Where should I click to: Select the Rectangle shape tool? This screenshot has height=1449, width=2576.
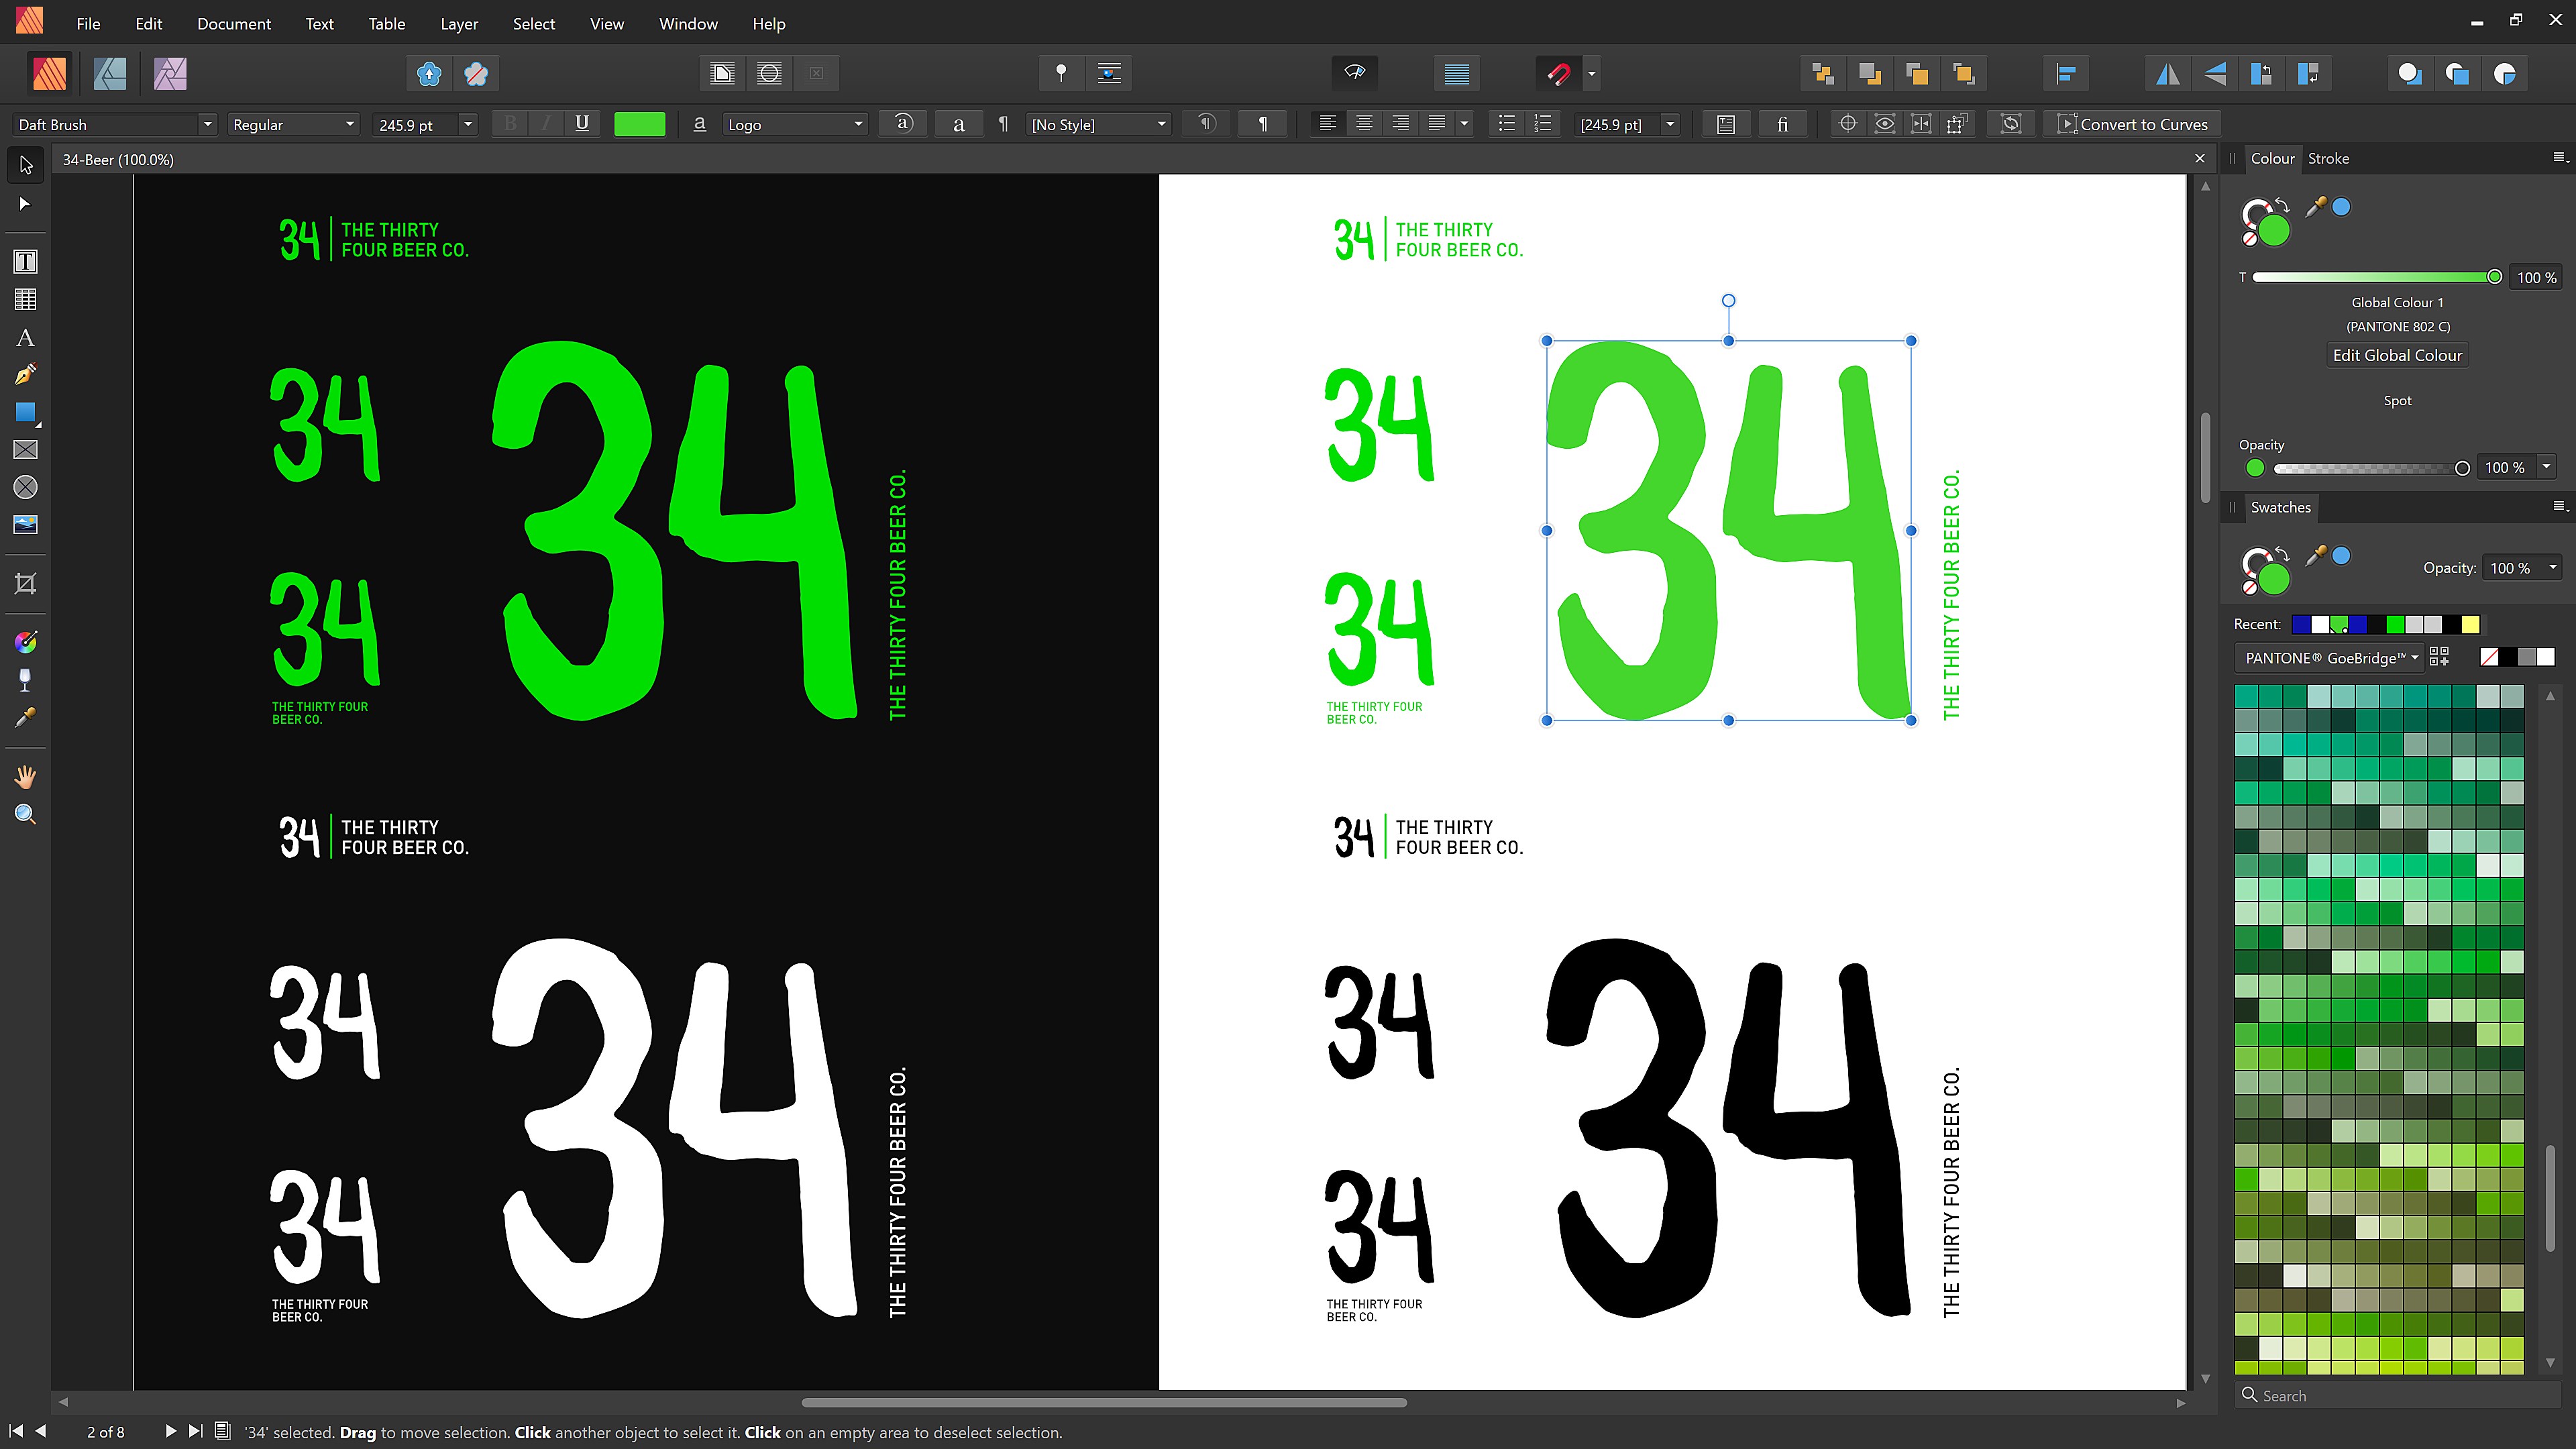coord(25,412)
